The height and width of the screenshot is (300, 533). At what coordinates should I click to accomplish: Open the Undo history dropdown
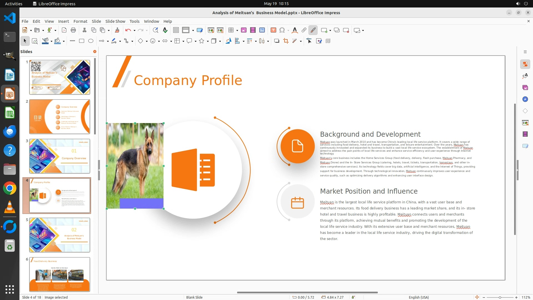[x=134, y=30]
